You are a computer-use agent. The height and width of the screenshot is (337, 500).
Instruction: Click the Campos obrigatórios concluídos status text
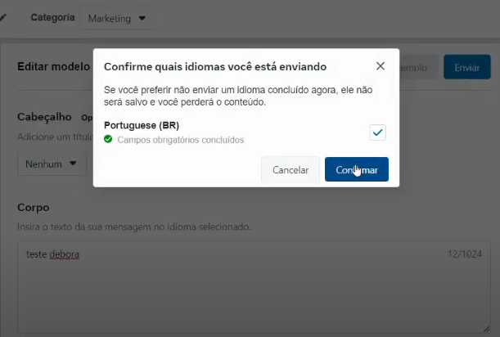(x=180, y=140)
